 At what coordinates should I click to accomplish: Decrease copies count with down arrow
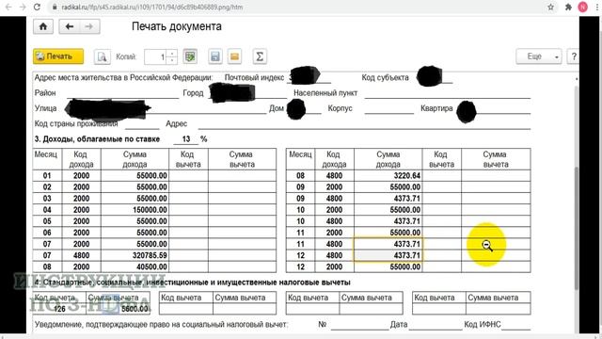pos(172,60)
